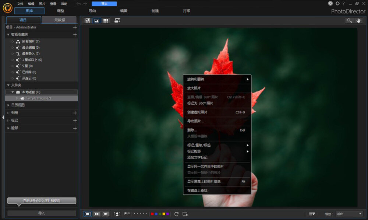Click the face tagging icon
Image resolution: width=368 pixels, height=220 pixels.
point(117,213)
